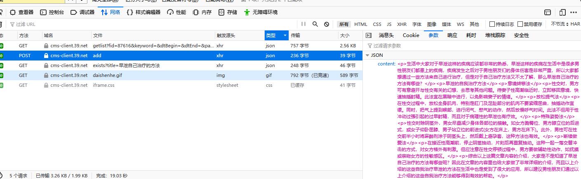Select the exists?title request row
The height and width of the screenshot is (179, 581).
point(181,65)
